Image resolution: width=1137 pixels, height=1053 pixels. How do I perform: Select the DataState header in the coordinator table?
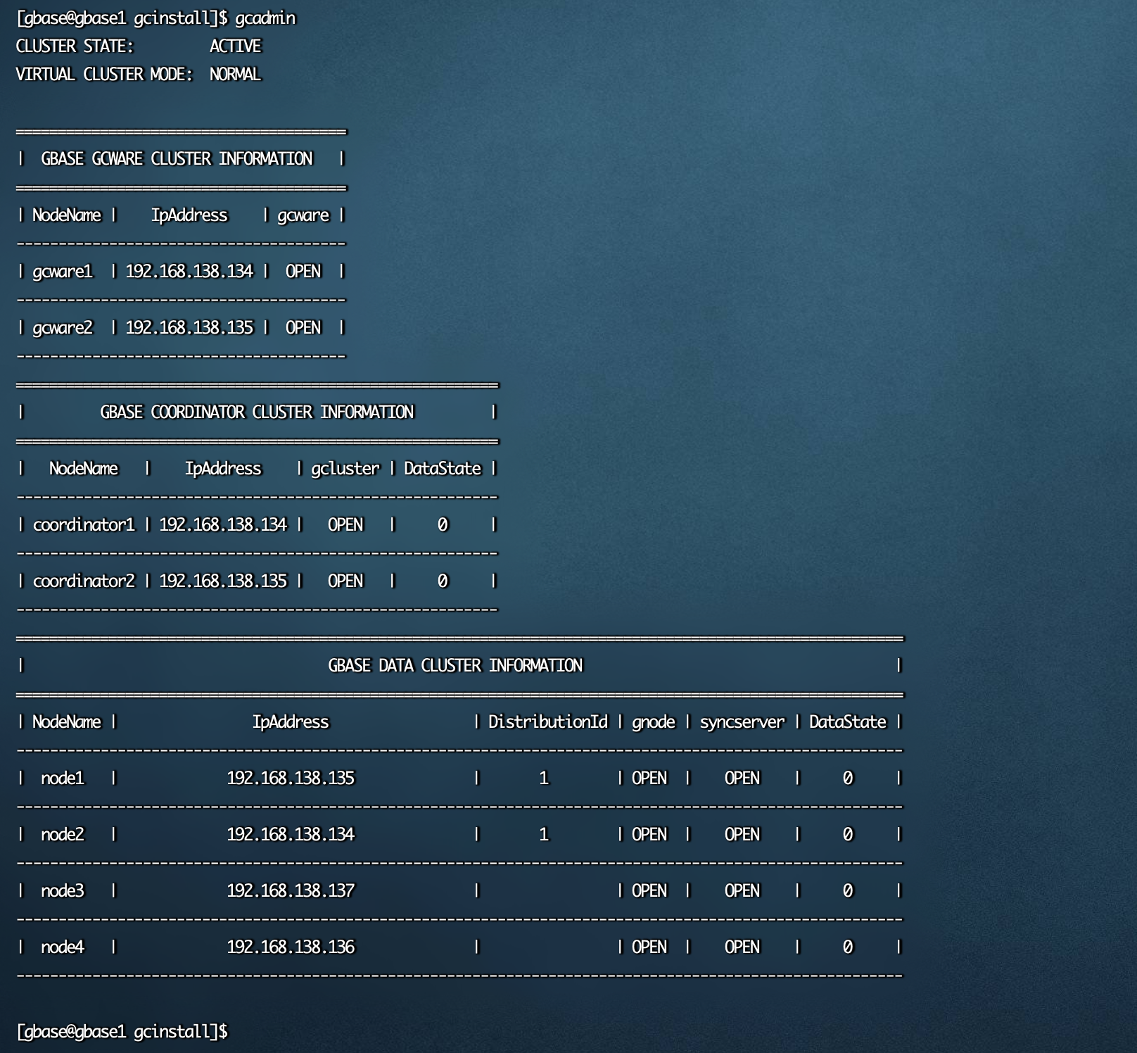pyautogui.click(x=443, y=469)
